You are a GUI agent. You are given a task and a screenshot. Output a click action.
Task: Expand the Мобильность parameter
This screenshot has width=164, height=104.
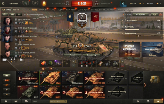(130, 33)
